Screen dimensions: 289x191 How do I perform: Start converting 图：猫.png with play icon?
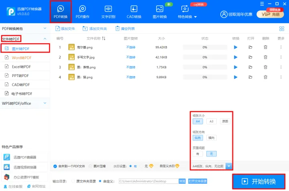[x=235, y=77]
